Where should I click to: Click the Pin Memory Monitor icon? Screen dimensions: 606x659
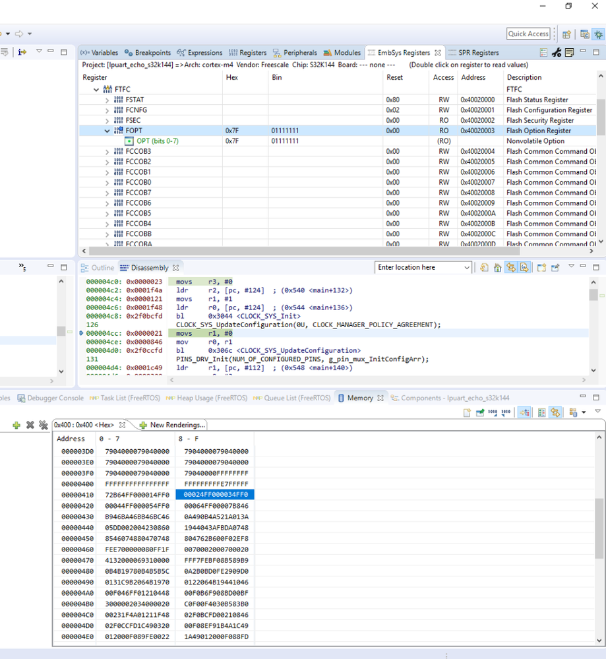point(480,413)
